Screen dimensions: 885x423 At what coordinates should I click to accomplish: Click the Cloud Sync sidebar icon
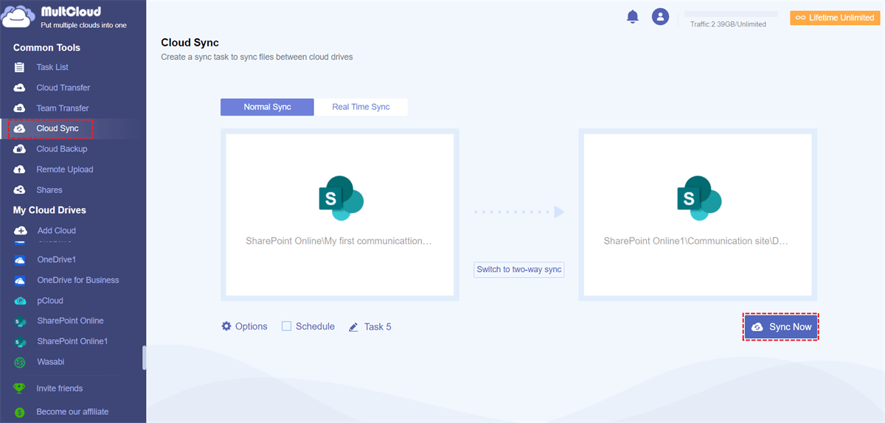(x=20, y=129)
